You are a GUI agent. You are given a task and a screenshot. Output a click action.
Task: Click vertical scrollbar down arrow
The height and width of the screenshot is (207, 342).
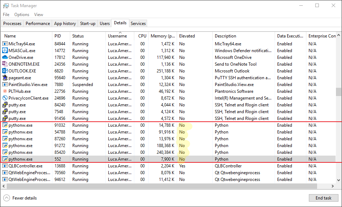pos(338,180)
